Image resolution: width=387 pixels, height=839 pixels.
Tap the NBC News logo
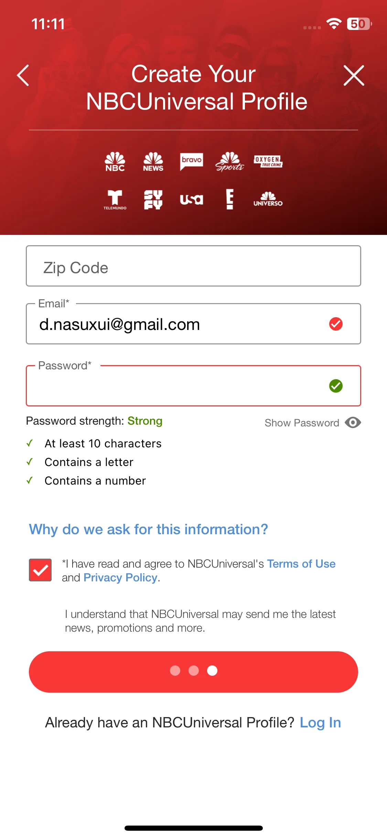153,162
